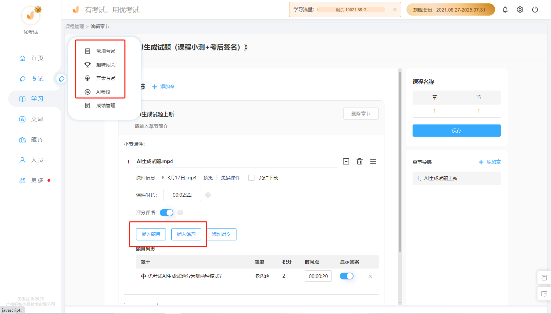Click 学习流量 remaining progress bar
The height and width of the screenshot is (314, 551).
click(x=351, y=9)
